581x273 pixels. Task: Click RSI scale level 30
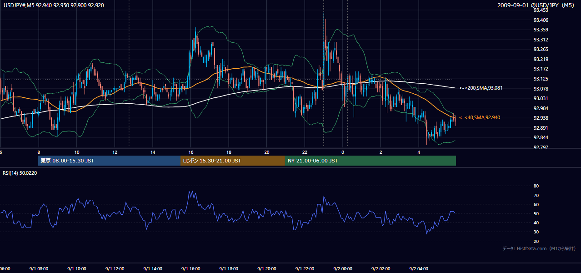(x=536, y=232)
